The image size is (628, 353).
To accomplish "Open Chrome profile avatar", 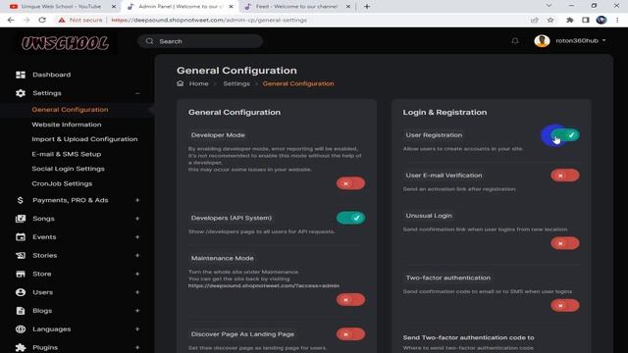I will [602, 20].
